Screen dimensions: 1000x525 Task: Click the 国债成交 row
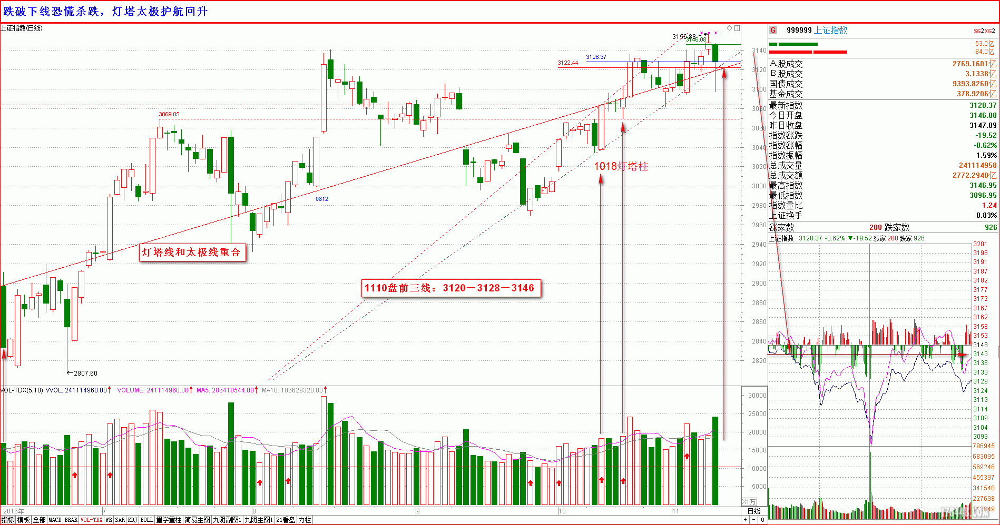point(883,84)
